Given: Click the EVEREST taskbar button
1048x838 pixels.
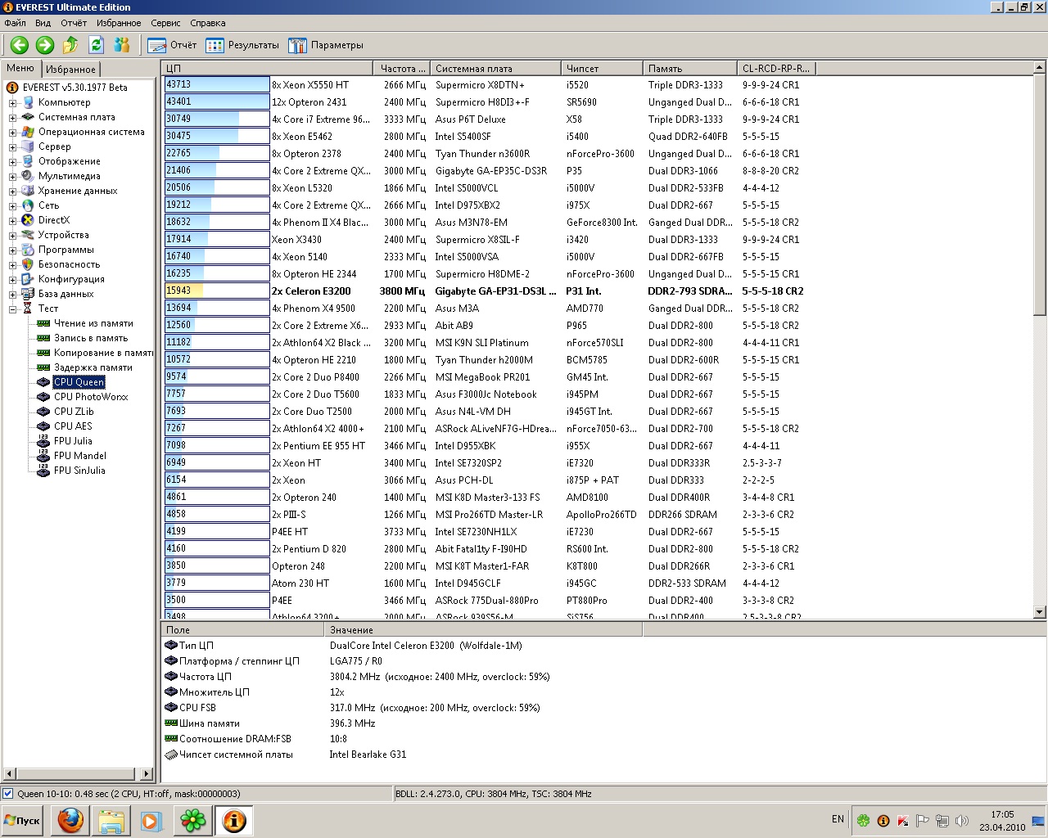Looking at the screenshot, I should click(x=234, y=820).
